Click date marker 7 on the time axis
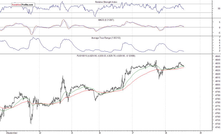Image resolution: width=221 pixels, height=134 pixels. [133, 132]
